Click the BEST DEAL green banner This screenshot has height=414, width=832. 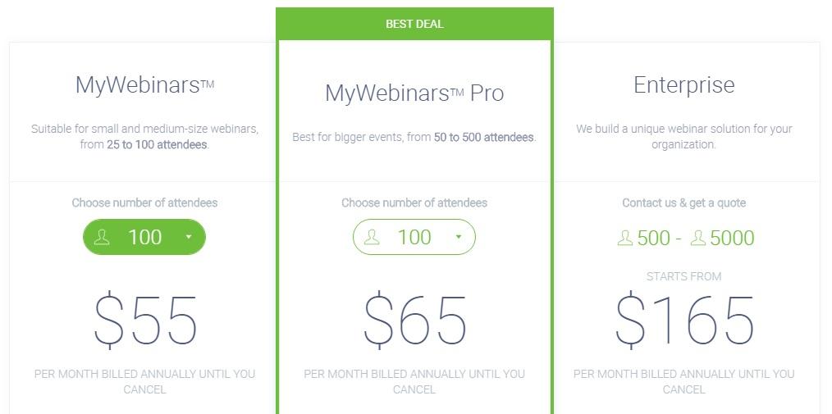414,24
